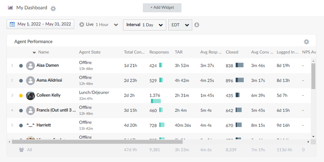Image resolution: width=324 pixels, height=162 pixels.
Task: Click the Closed column header
Action: 232,52
